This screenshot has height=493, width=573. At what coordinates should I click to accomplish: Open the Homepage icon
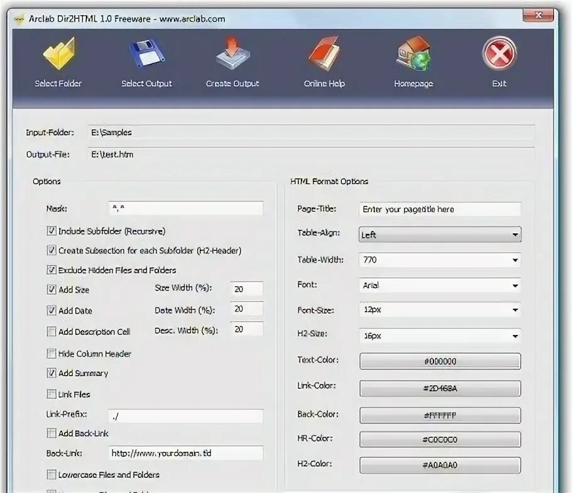point(413,54)
